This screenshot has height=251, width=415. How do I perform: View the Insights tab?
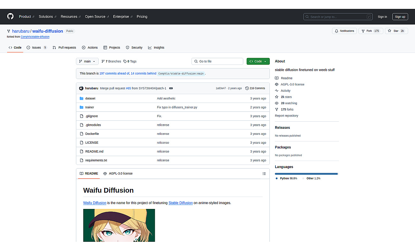(x=156, y=47)
